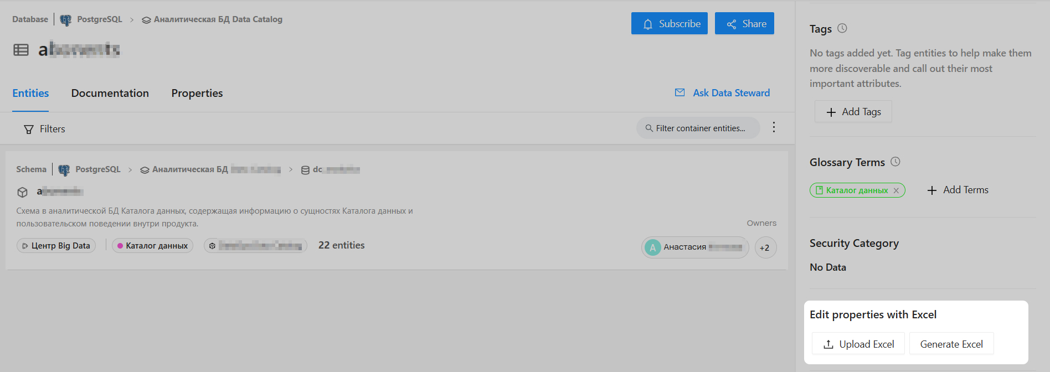Click the Subscribe bell button

point(669,24)
